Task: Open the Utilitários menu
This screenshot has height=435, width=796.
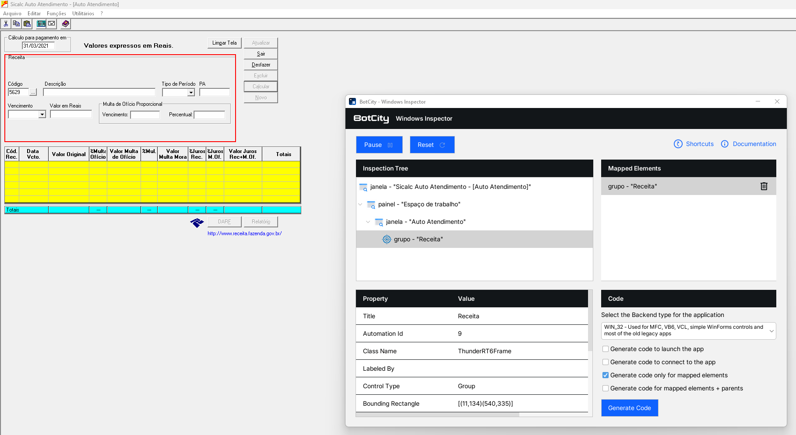Action: click(x=83, y=14)
